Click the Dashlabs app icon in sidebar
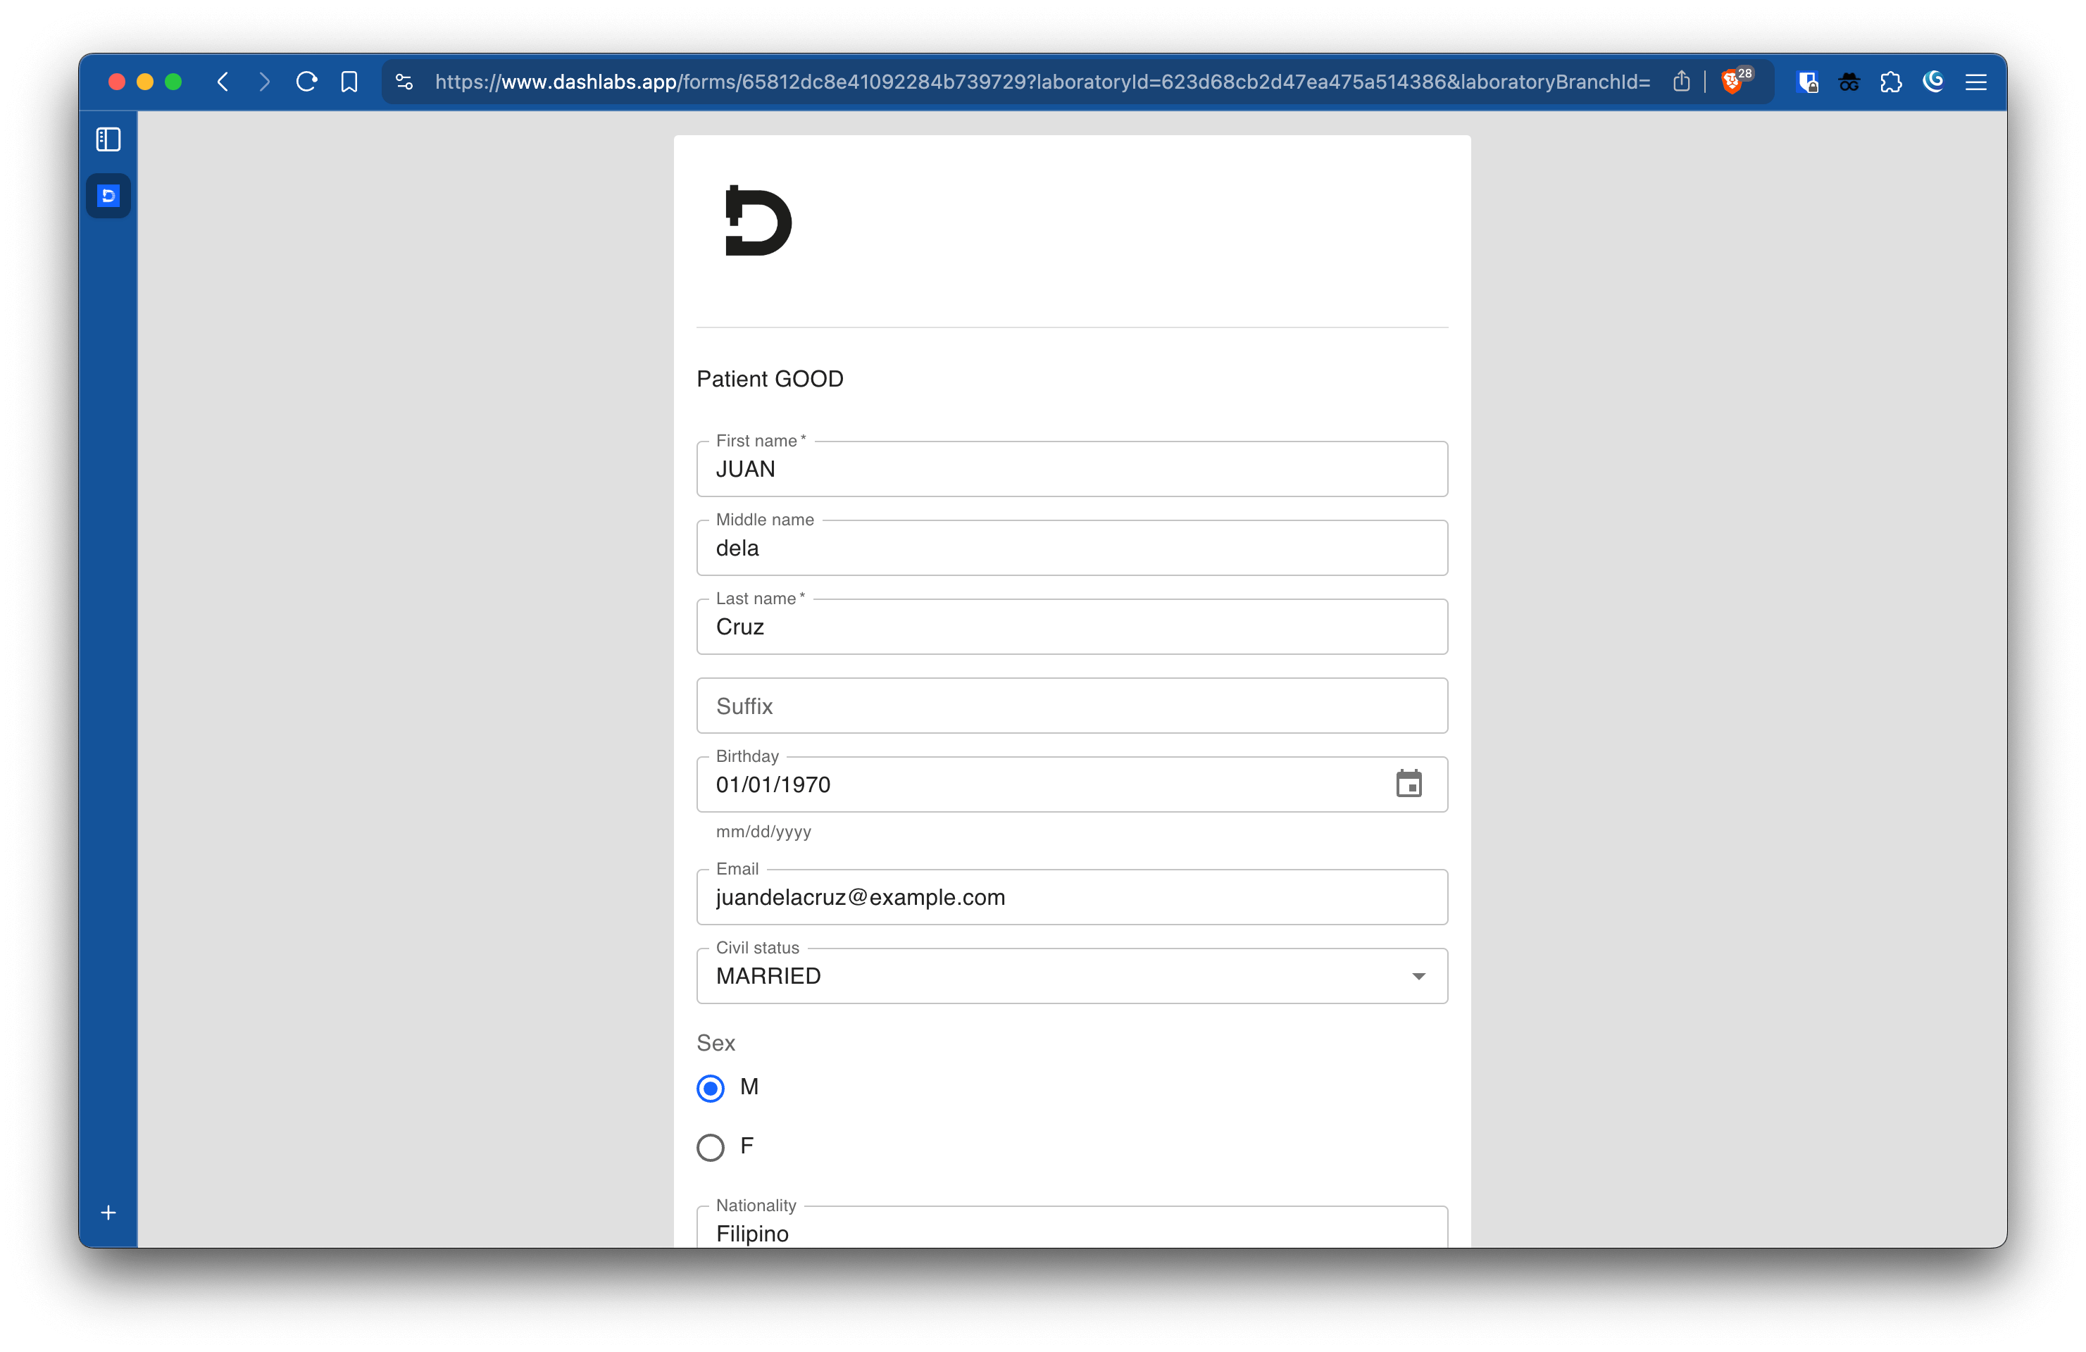 click(109, 194)
